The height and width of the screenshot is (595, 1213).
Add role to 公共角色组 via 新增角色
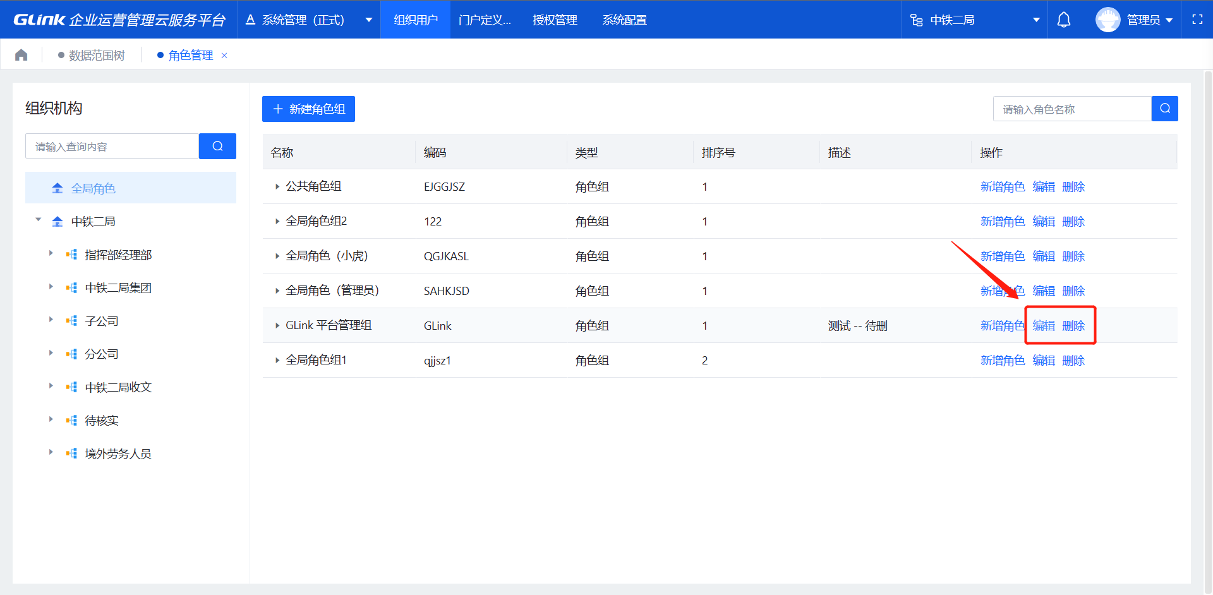pos(1002,186)
